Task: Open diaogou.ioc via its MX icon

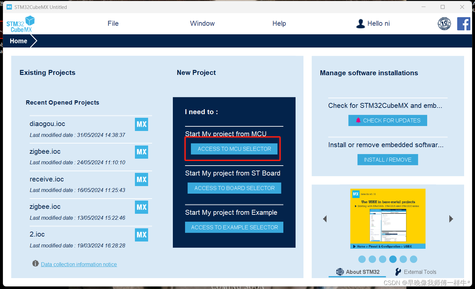Action: [x=142, y=124]
